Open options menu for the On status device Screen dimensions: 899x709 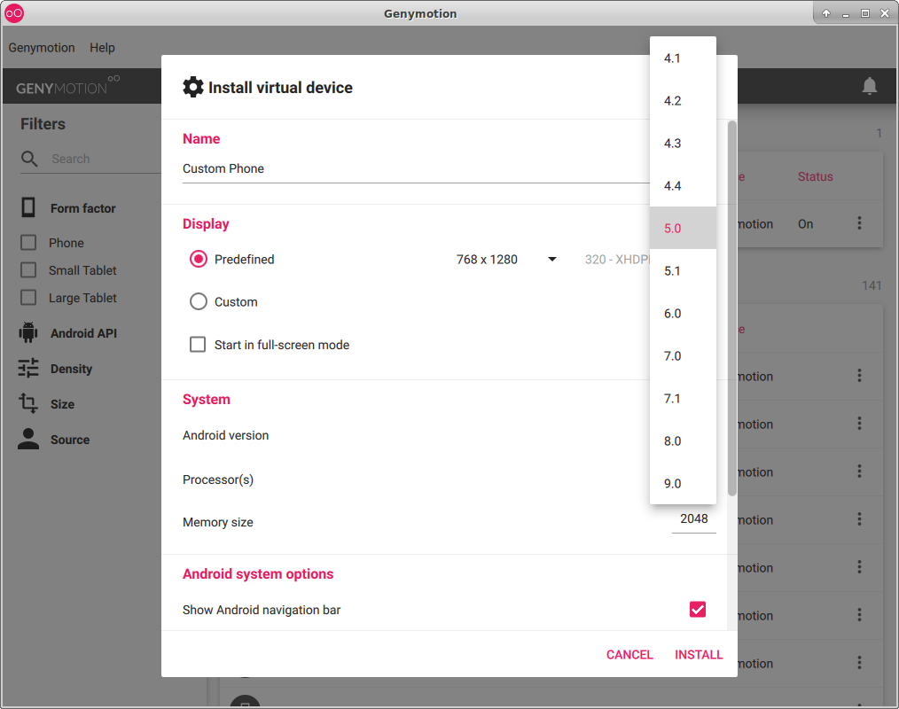(859, 223)
